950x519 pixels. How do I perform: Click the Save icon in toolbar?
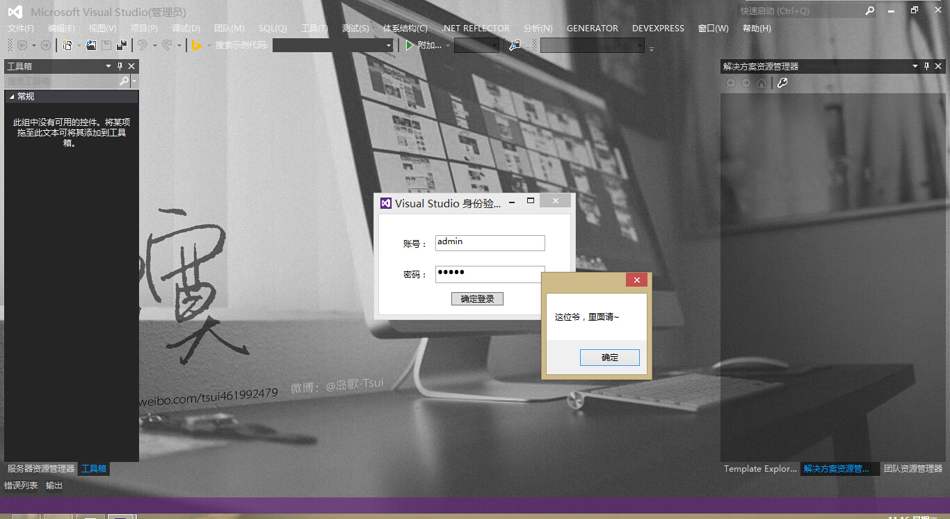(x=106, y=45)
